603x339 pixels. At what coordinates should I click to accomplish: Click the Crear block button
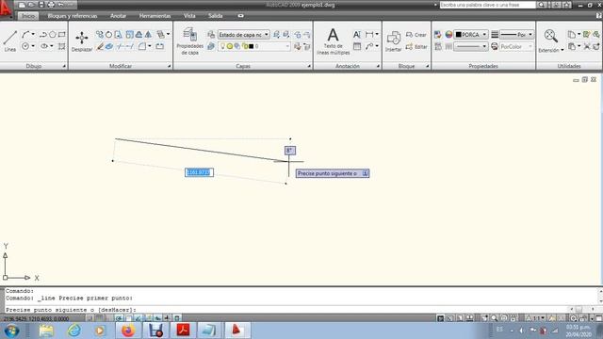click(416, 35)
